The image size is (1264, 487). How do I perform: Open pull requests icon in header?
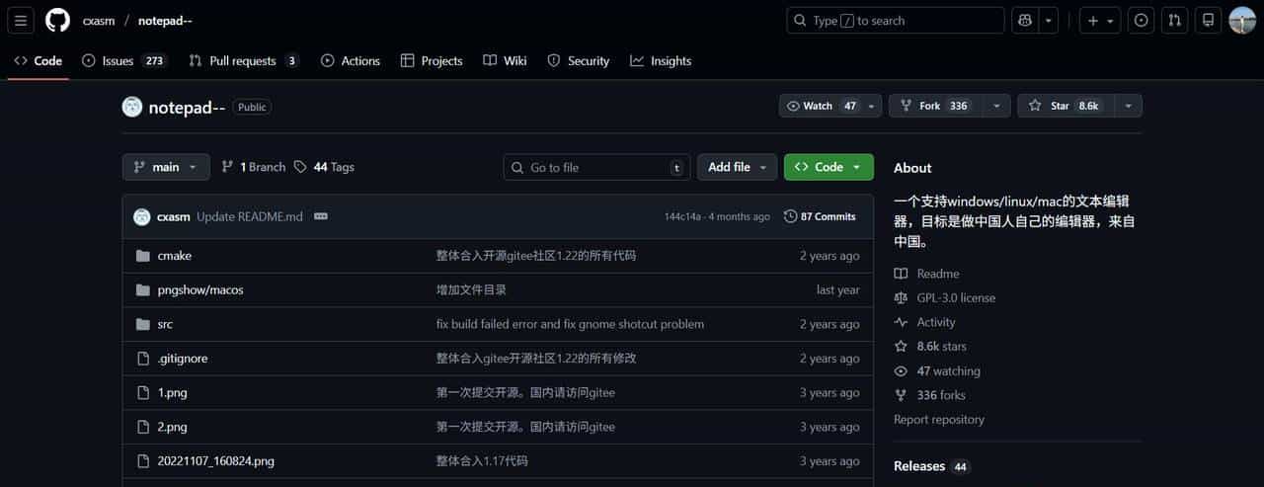click(x=1174, y=21)
